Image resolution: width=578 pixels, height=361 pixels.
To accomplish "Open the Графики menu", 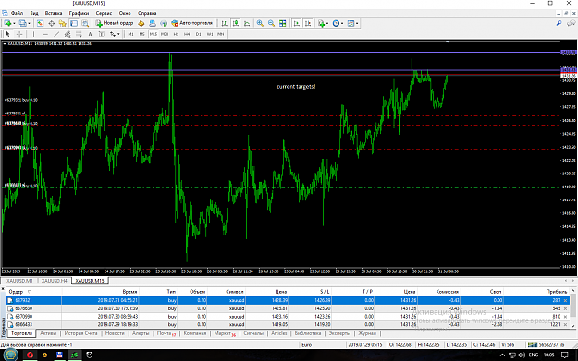I will 79,13.
